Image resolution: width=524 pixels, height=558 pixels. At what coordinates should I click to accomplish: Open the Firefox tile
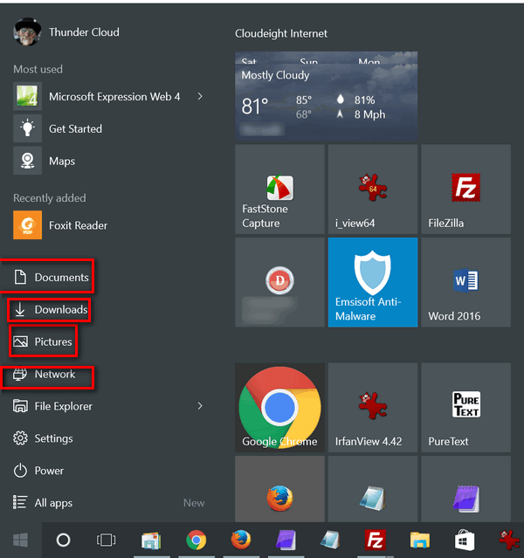279,489
